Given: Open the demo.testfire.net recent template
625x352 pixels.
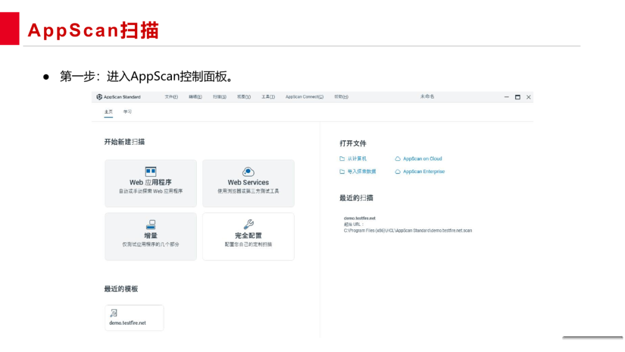Looking at the screenshot, I should (x=134, y=318).
